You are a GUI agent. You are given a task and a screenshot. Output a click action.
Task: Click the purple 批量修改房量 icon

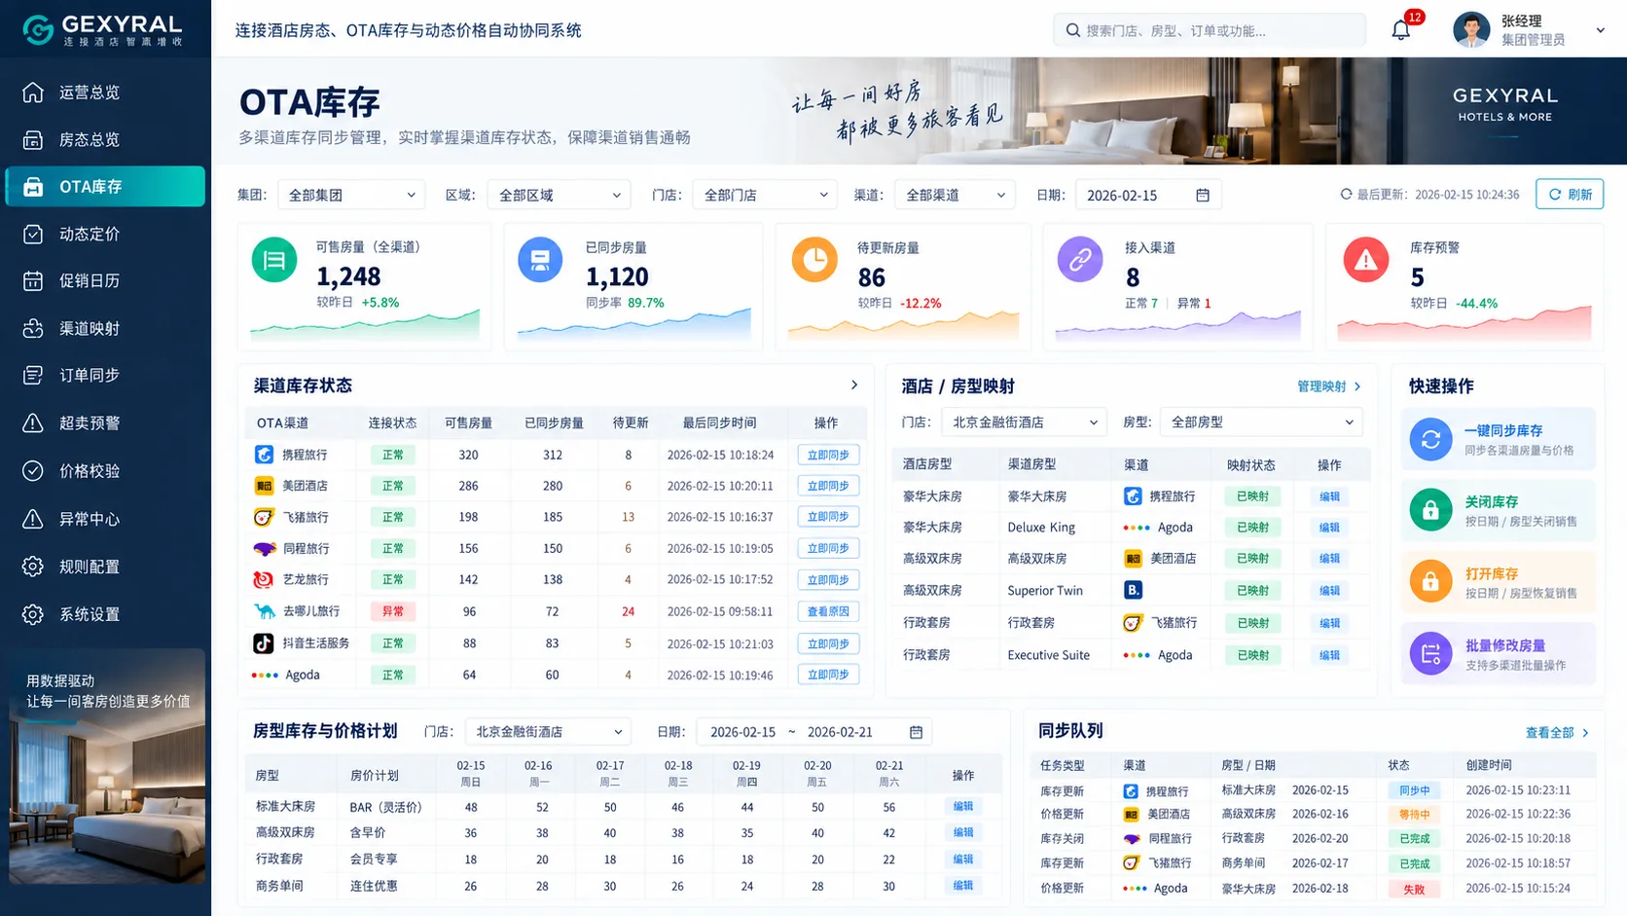(x=1430, y=654)
